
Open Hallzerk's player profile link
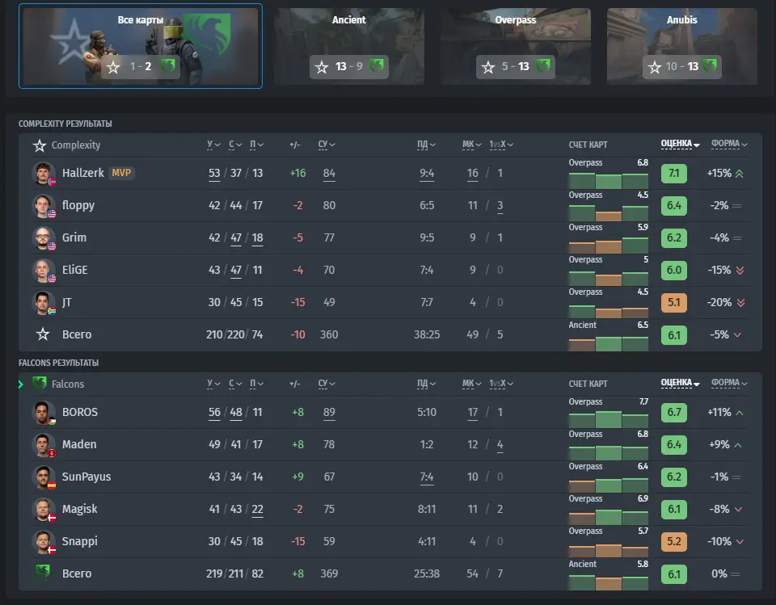tap(82, 173)
